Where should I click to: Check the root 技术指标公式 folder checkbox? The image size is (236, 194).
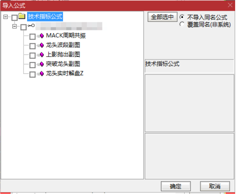(15, 18)
